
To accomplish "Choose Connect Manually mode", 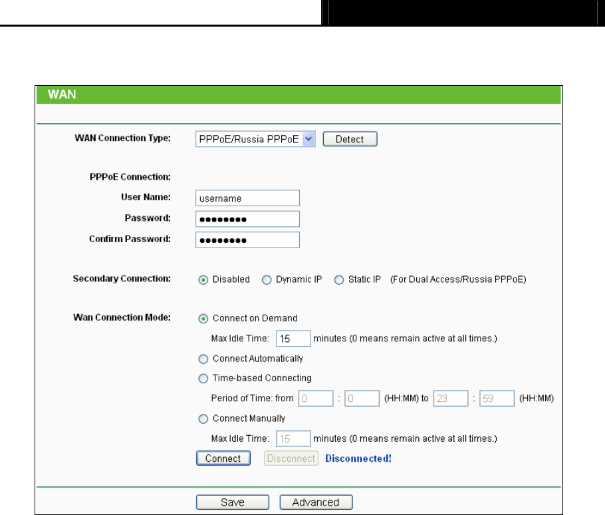I will tap(203, 419).
